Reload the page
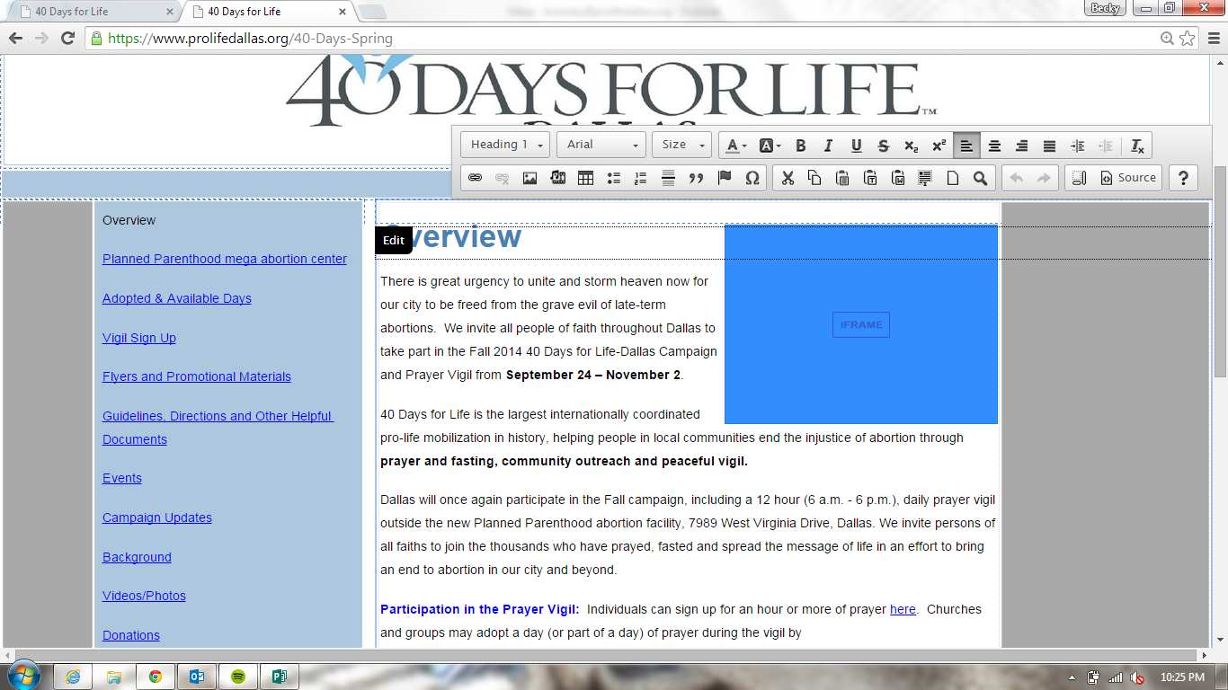 (67, 39)
